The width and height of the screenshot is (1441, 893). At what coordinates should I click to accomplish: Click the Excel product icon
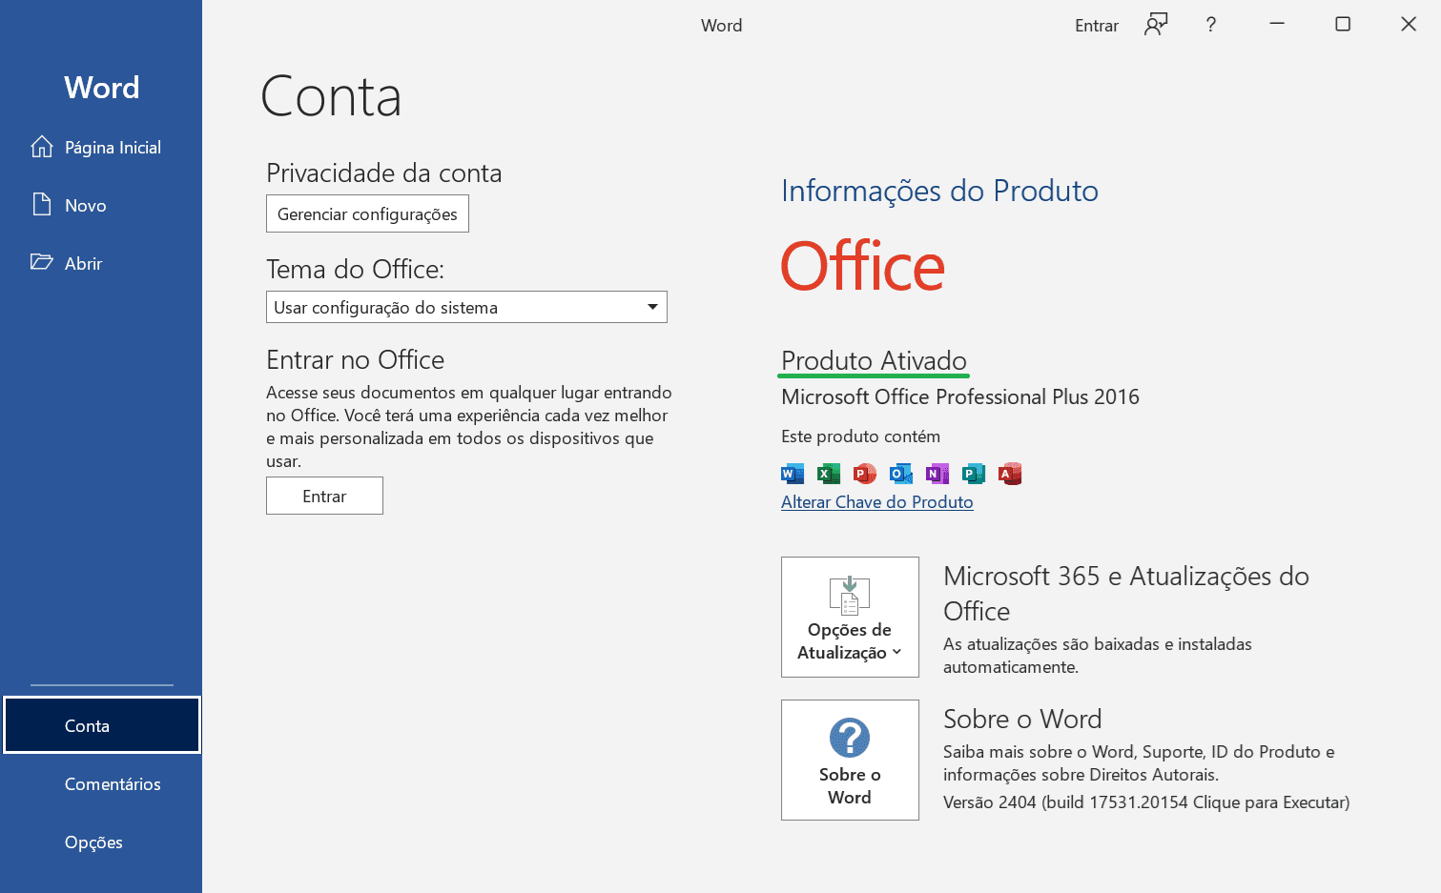click(x=828, y=473)
